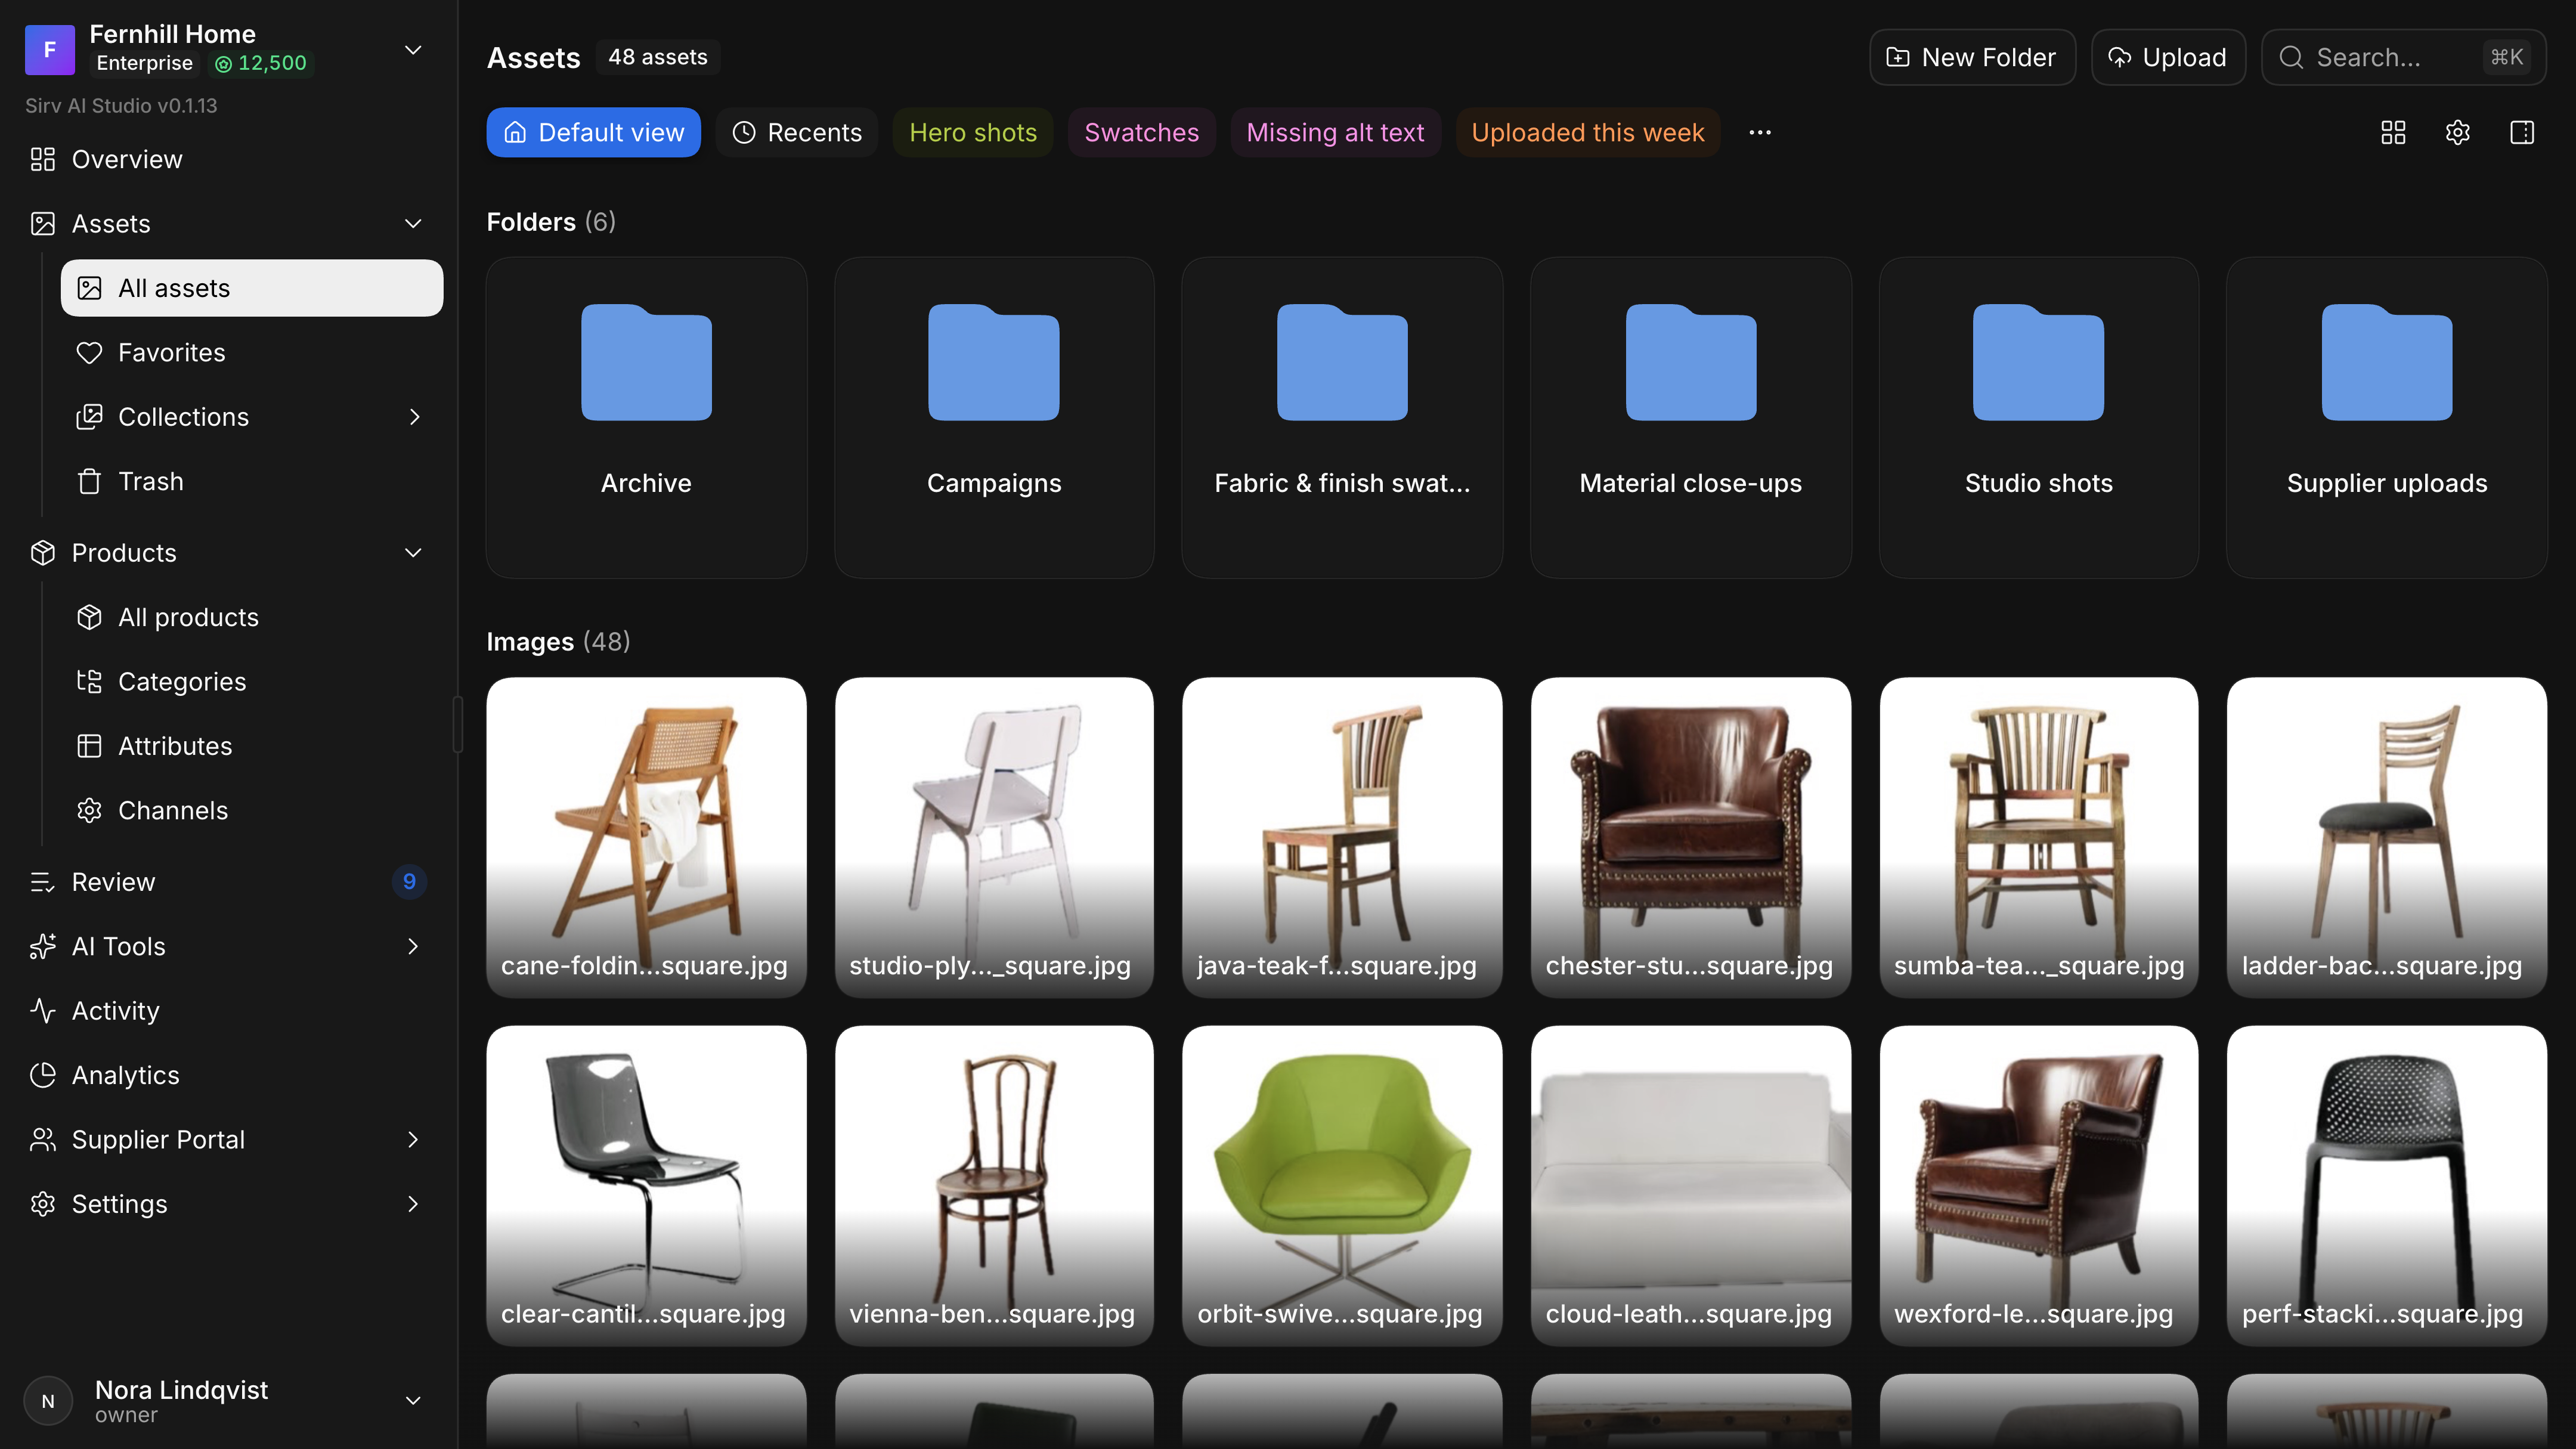
Task: Expand the Supplier Portal submenu
Action: [413, 1139]
